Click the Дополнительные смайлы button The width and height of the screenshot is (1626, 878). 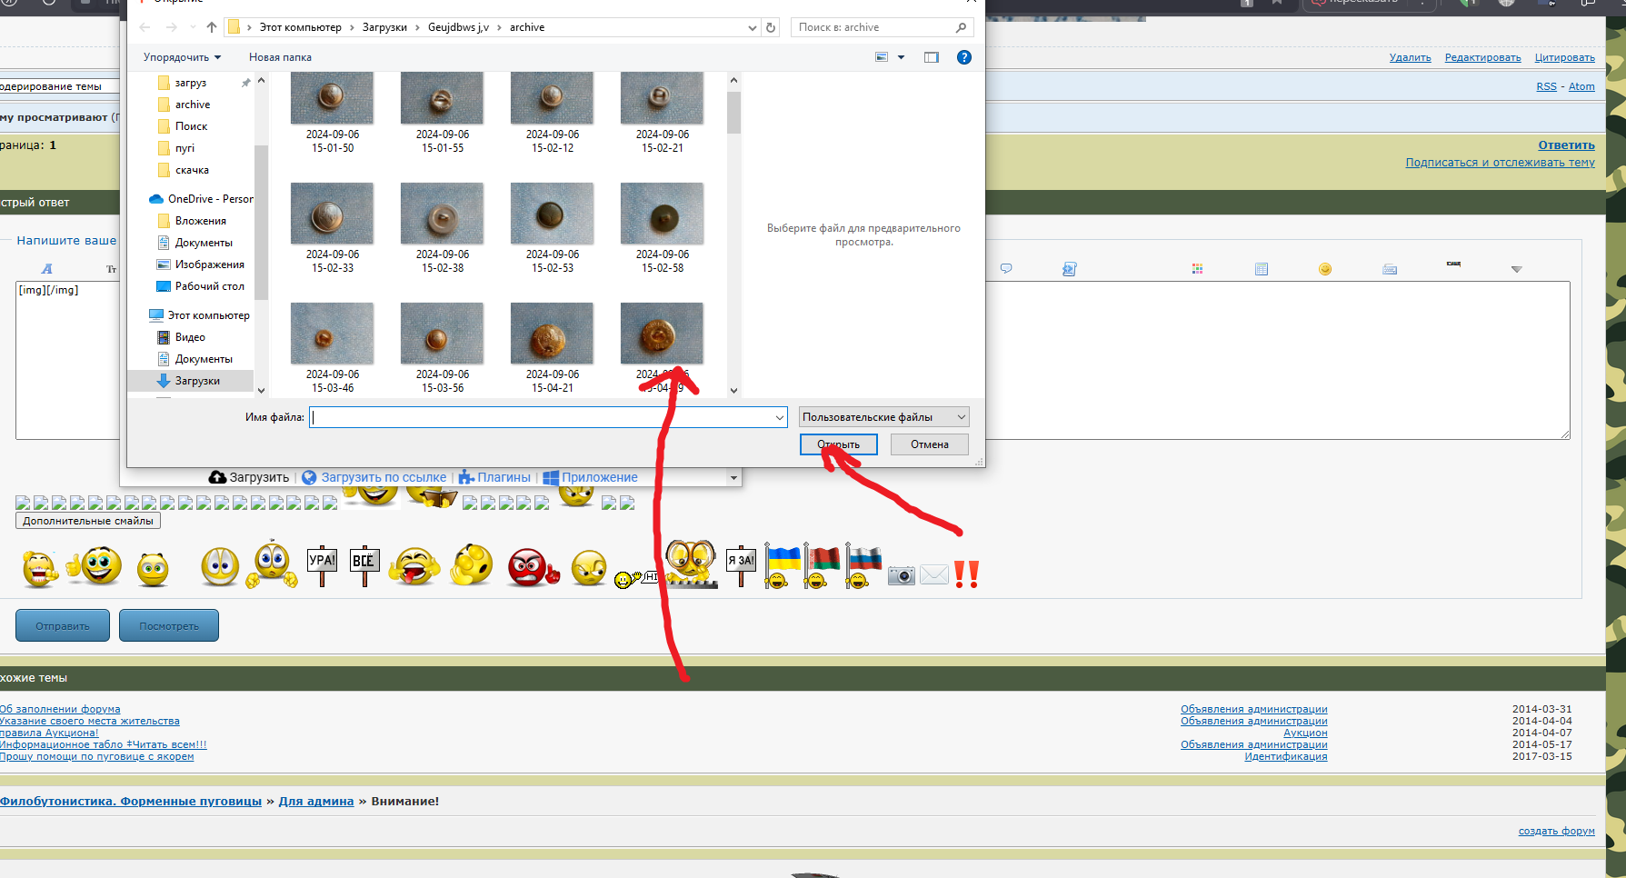pos(88,521)
